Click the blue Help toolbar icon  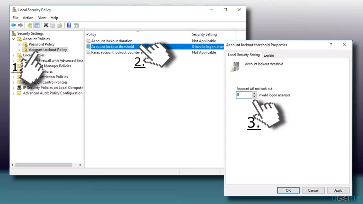pyautogui.click(x=69, y=25)
